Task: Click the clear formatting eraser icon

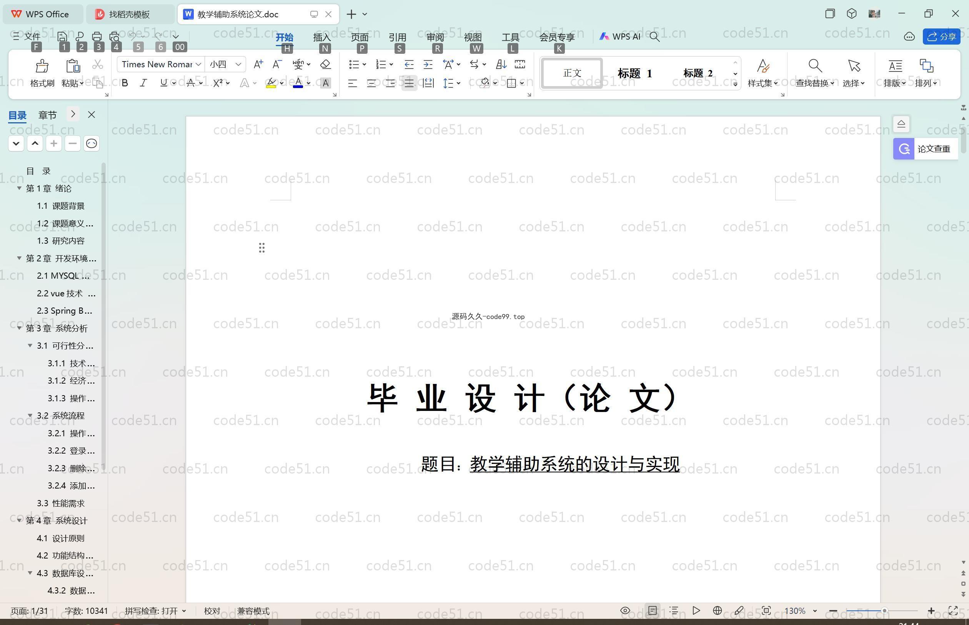Action: [x=325, y=64]
